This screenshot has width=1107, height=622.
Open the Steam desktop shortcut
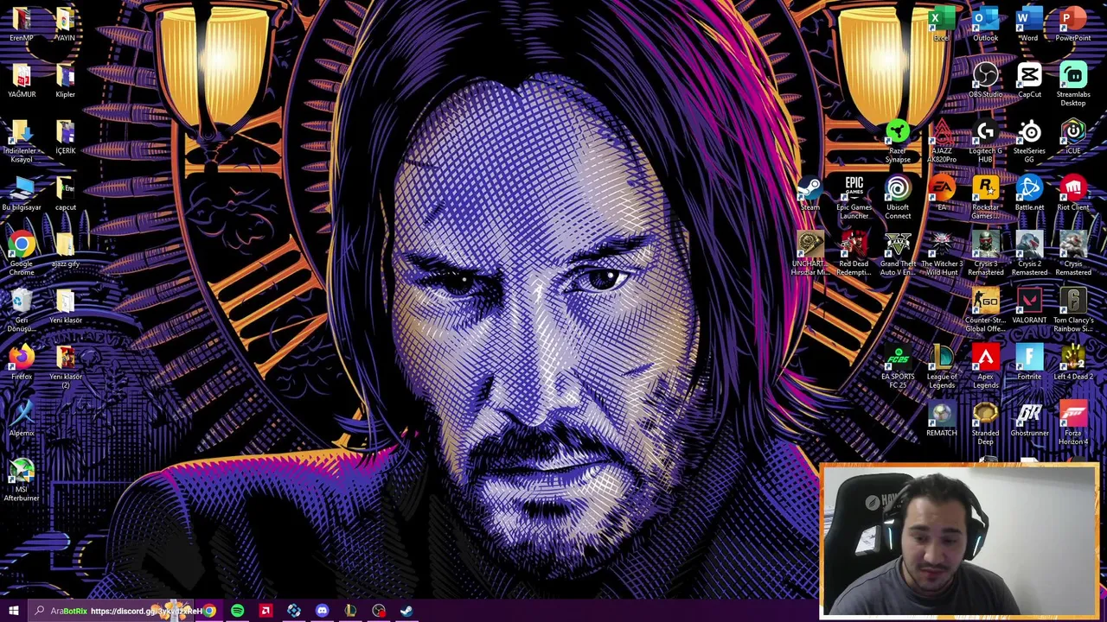809,194
